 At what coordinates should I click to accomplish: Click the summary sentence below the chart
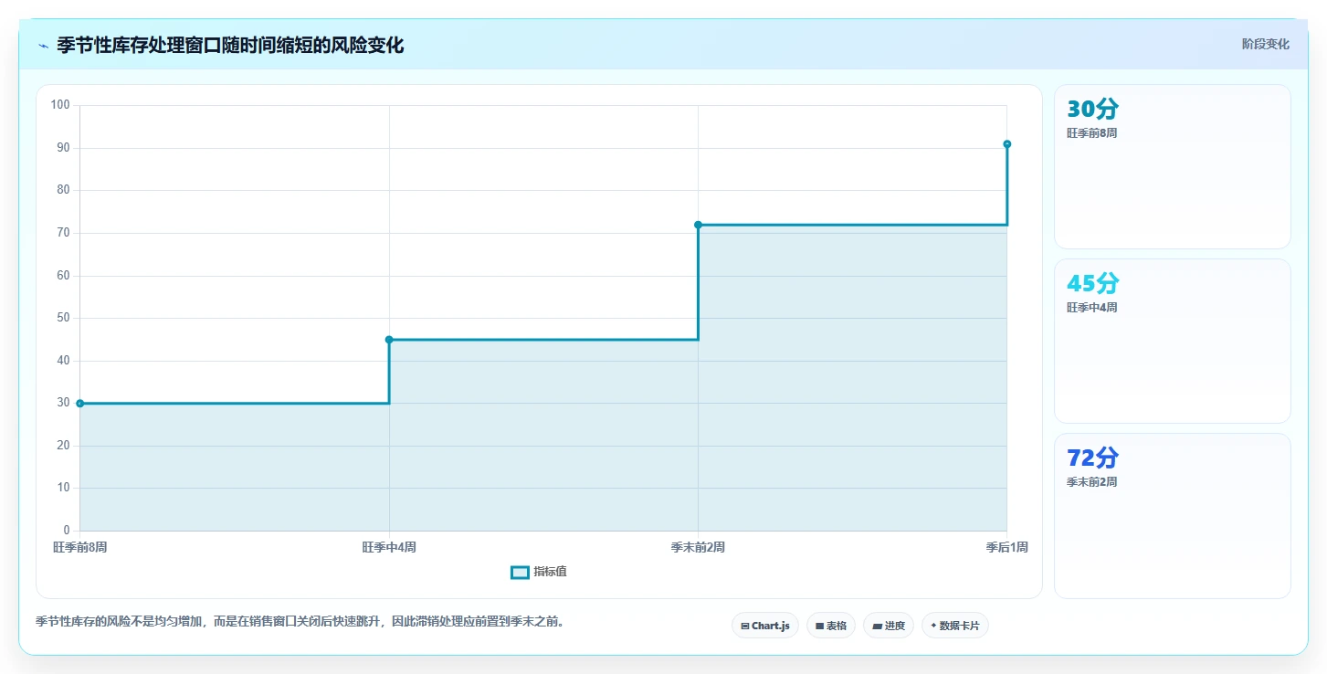pos(301,622)
